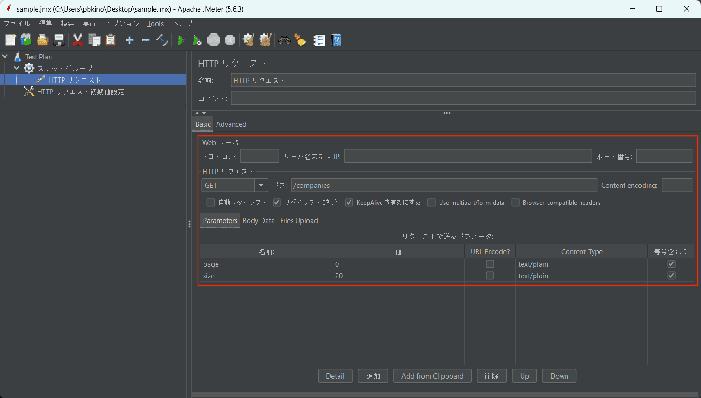Select the Basic tab
701x398 pixels.
pyautogui.click(x=203, y=124)
